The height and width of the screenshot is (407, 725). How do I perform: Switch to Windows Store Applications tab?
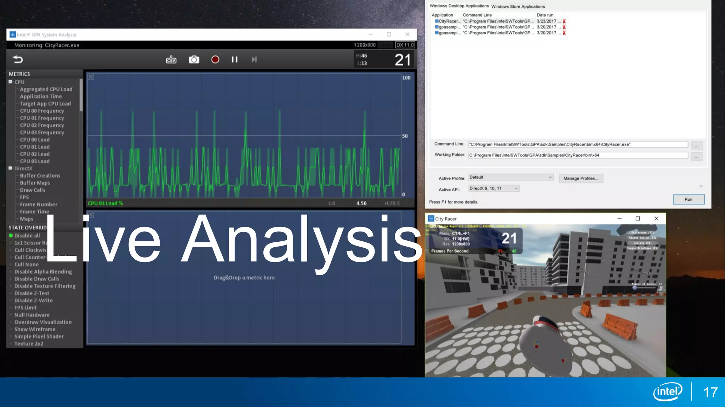click(x=518, y=6)
